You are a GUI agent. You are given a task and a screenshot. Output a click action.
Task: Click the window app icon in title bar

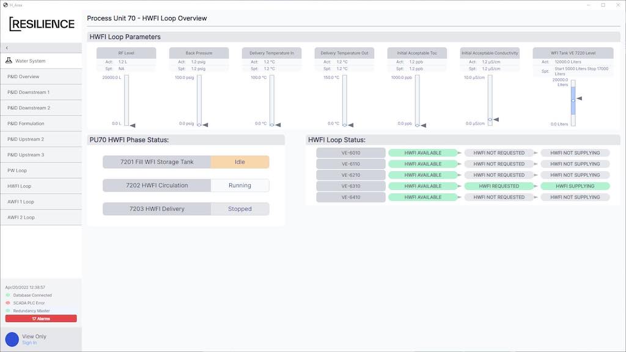[5, 5]
